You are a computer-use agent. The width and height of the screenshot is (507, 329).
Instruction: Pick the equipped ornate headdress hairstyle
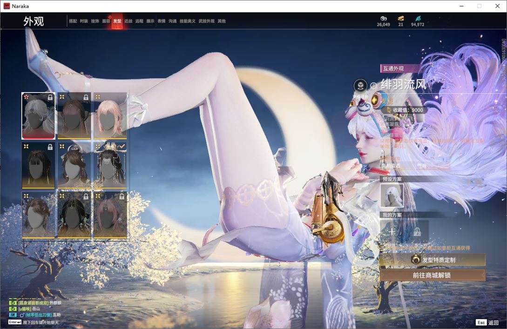110,165
